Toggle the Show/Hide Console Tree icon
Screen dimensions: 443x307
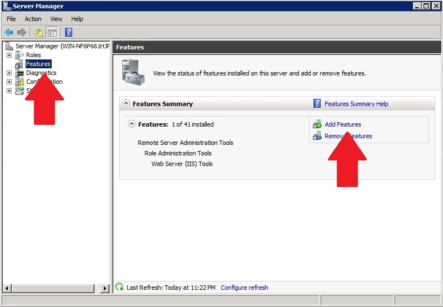pos(52,32)
